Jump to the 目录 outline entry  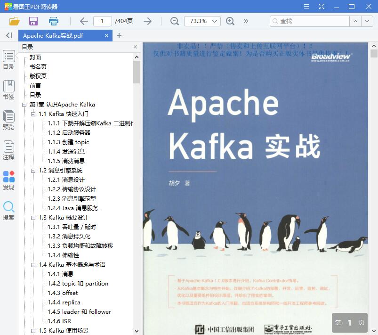pos(35,95)
